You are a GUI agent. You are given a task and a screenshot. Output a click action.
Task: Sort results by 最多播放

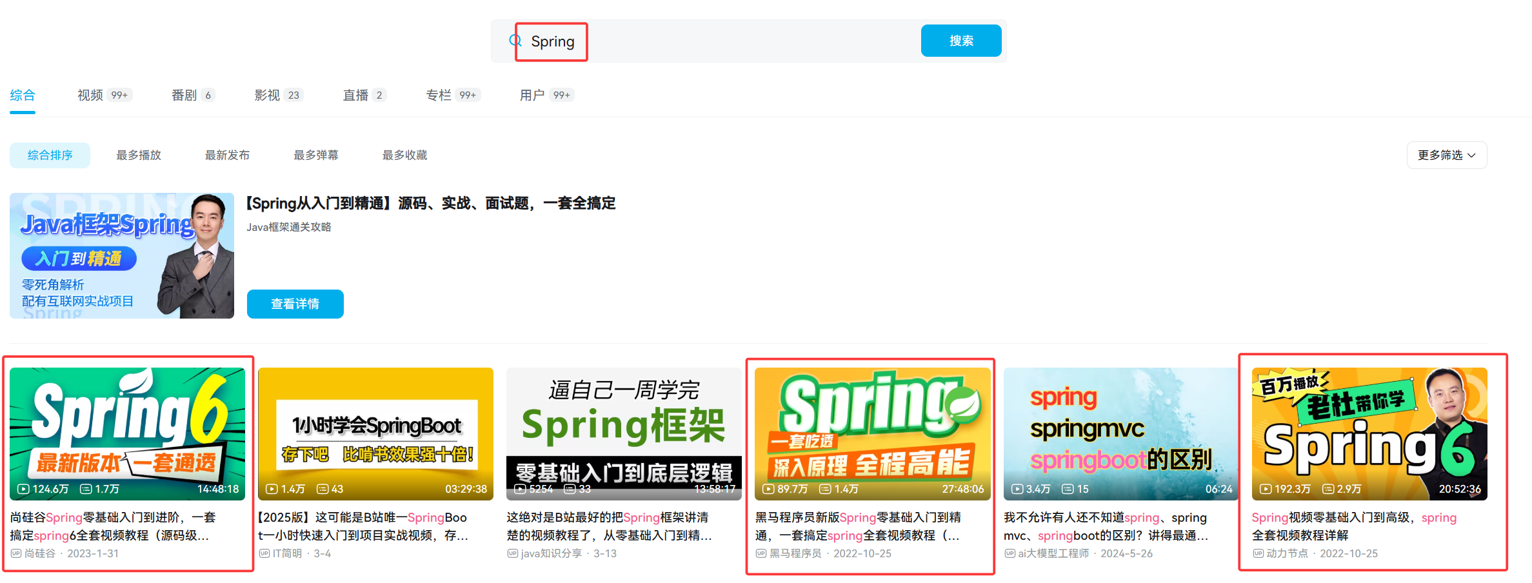tap(139, 155)
